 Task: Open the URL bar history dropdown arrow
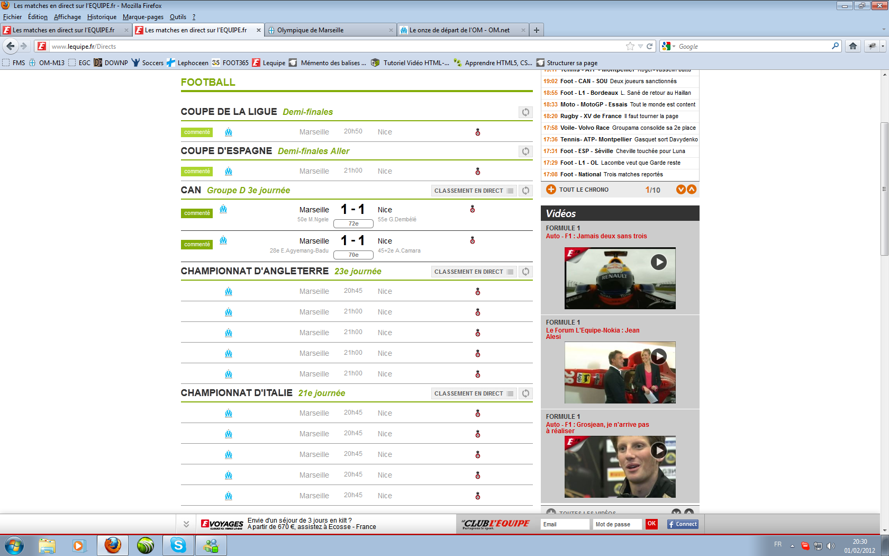click(x=640, y=46)
